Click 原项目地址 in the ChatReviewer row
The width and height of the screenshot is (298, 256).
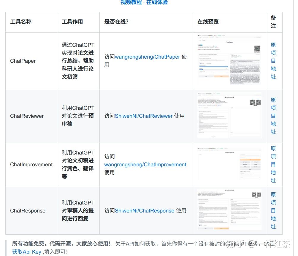click(273, 116)
